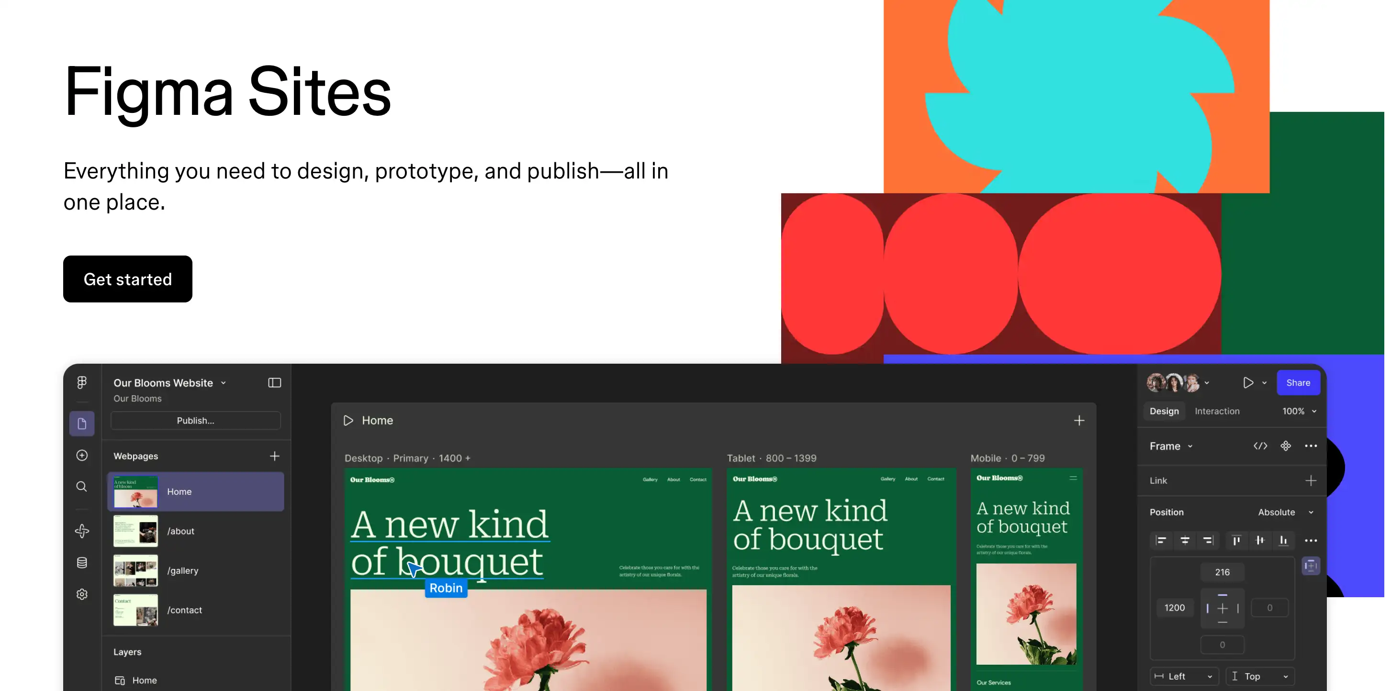This screenshot has width=1391, height=691.
Task: Expand the Frame type dropdown
Action: [x=1171, y=446]
